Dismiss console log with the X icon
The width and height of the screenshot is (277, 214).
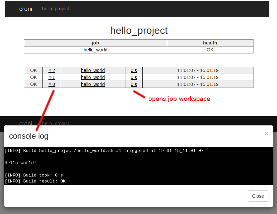click(266, 133)
